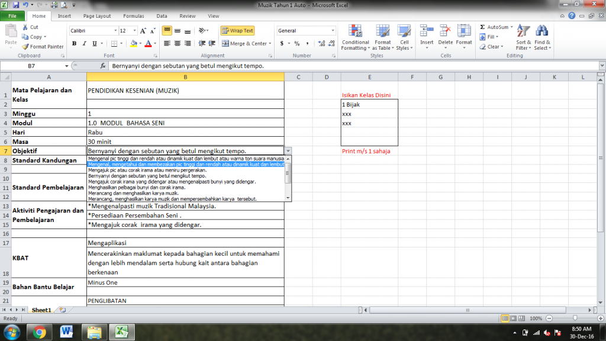Increase font size with Grow Font icon
The image size is (606, 341).
coord(143,31)
